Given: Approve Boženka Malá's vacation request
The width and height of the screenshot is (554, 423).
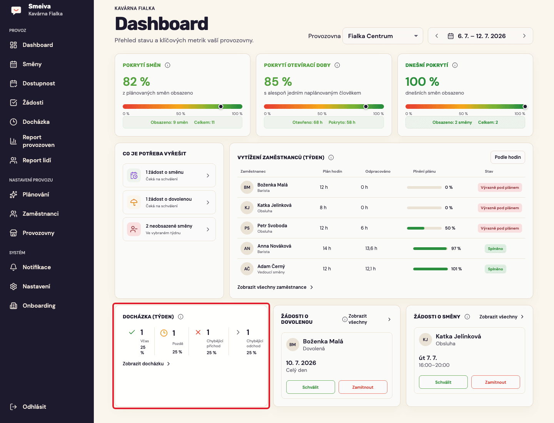Looking at the screenshot, I should (x=310, y=387).
